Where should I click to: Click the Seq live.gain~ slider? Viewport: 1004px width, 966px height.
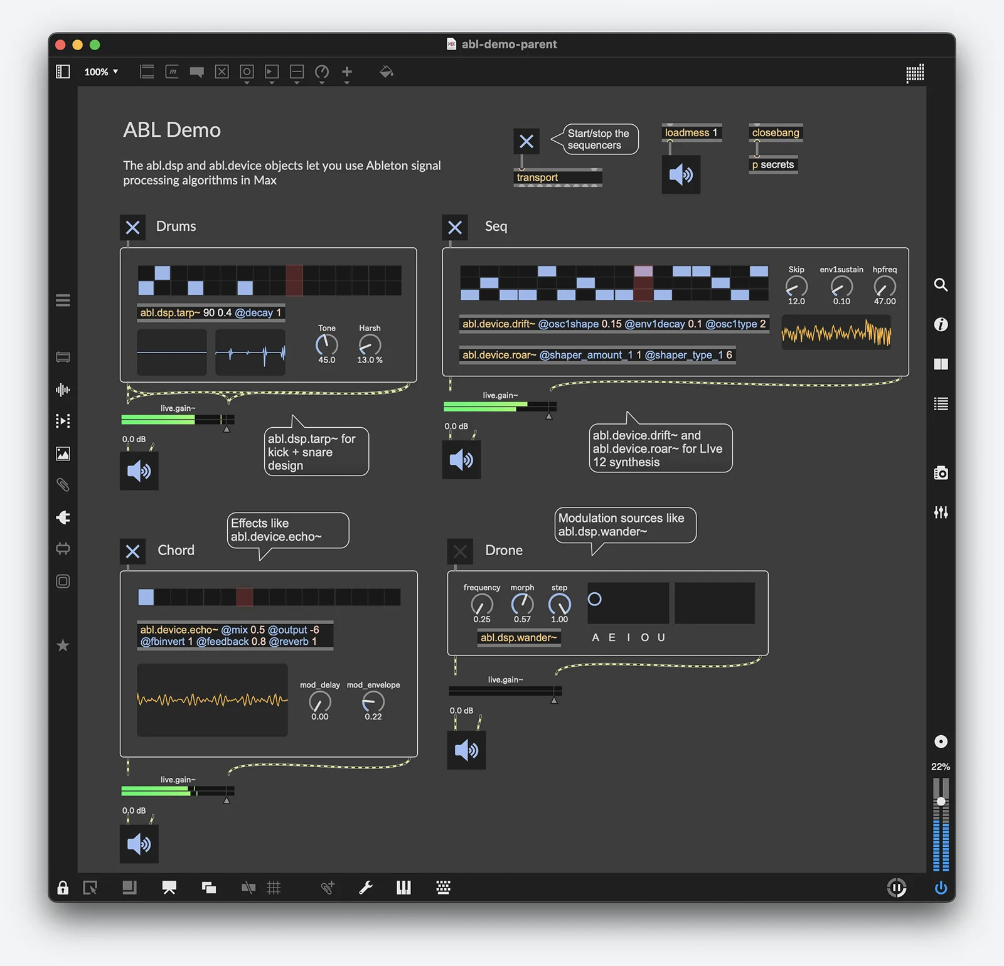(x=500, y=407)
